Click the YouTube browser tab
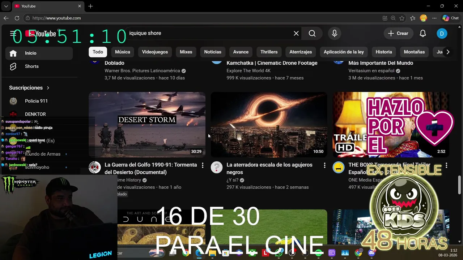The width and height of the screenshot is (463, 260). (48, 6)
